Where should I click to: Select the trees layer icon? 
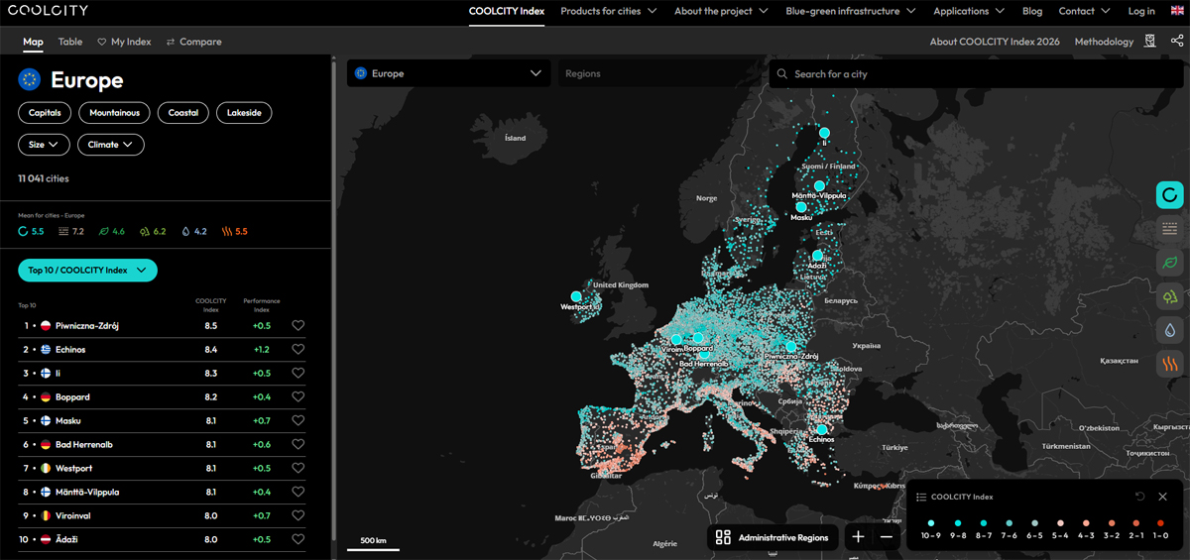click(x=1169, y=296)
